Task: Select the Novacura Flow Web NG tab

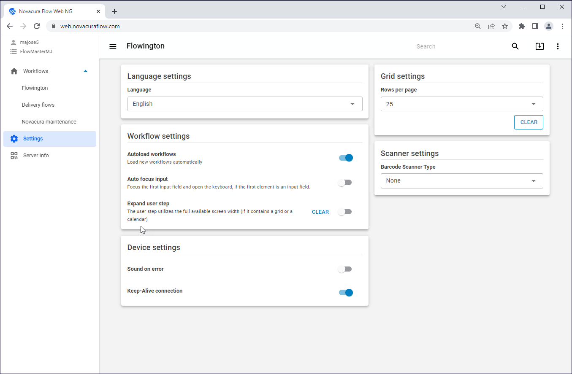Action: [x=54, y=11]
